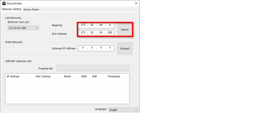Click last octet 255 of End Address
Screen dimensions: 279x113
pyautogui.click(x=110, y=33)
